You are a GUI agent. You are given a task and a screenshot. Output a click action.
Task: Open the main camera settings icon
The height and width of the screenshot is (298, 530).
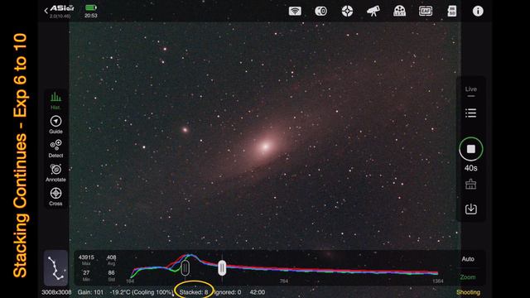point(320,11)
